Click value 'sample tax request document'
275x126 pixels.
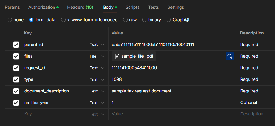click(x=141, y=91)
